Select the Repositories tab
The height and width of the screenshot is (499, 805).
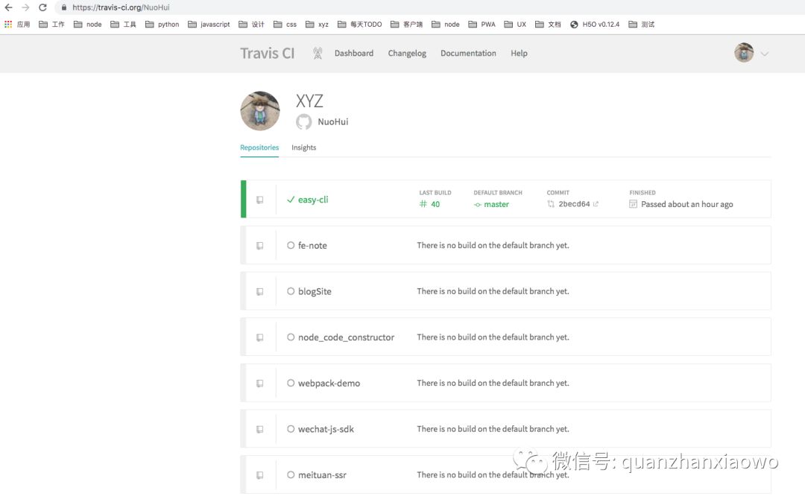tap(259, 147)
